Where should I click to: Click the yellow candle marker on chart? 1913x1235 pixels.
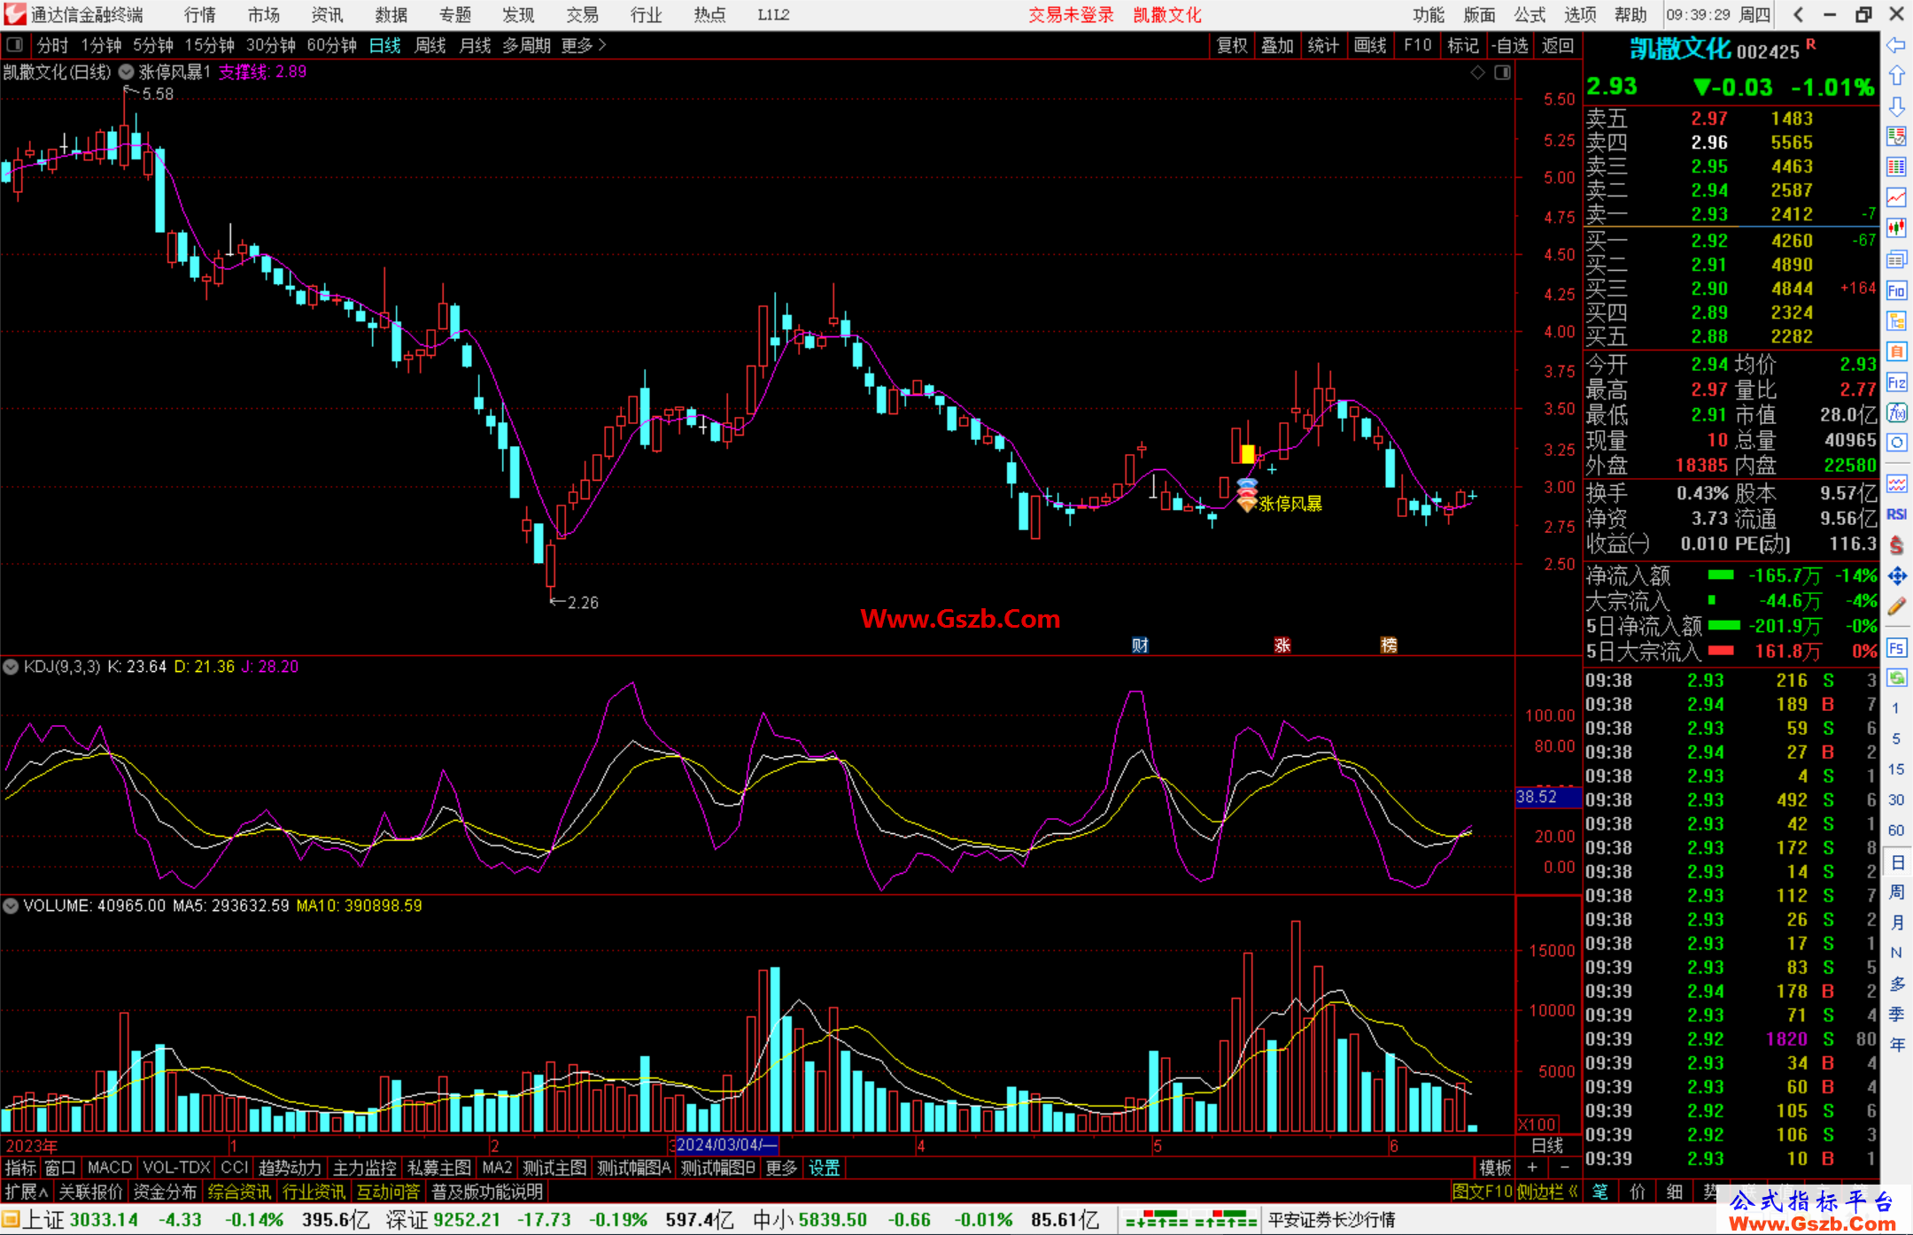(1247, 454)
